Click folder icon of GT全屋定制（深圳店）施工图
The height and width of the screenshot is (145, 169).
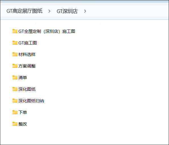(15, 31)
